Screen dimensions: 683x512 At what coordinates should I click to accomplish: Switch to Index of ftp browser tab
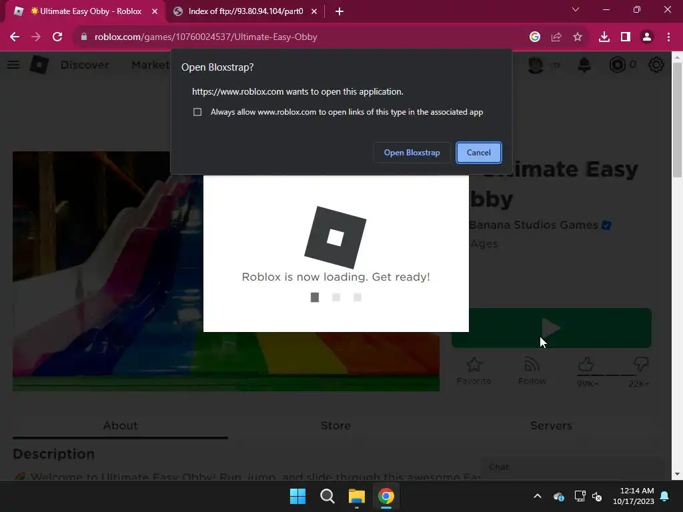pos(245,11)
